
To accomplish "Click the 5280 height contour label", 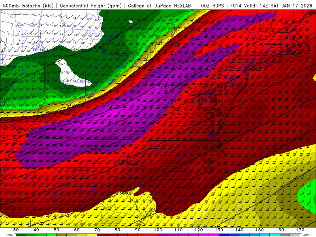I will click(x=99, y=48).
